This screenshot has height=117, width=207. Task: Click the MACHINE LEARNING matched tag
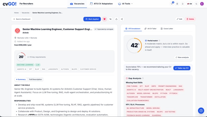tap(25, 65)
